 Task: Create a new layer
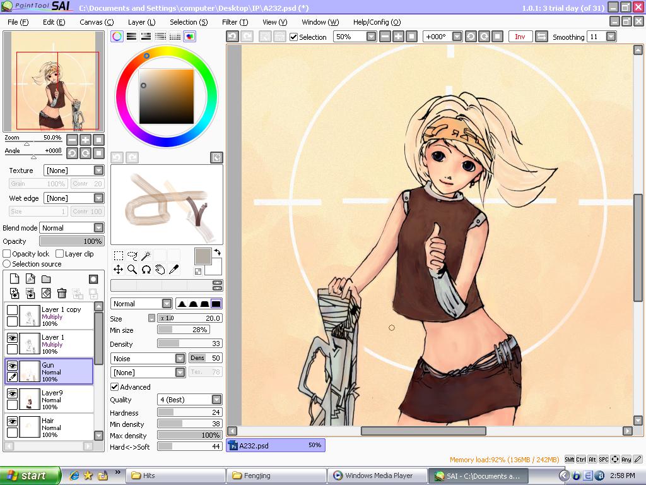[x=15, y=278]
